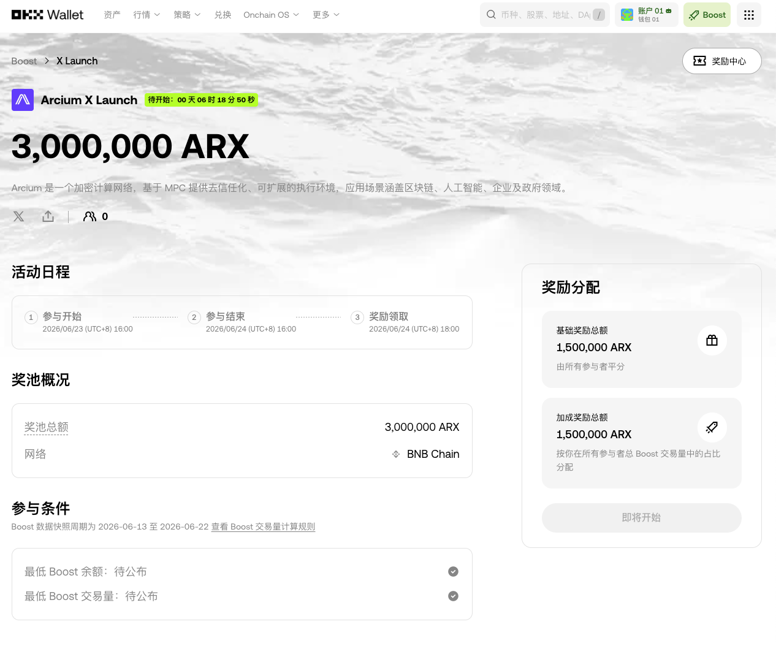The width and height of the screenshot is (776, 646).
Task: Click checkmark beside 最低 Boost 交易量
Action: [x=453, y=596]
